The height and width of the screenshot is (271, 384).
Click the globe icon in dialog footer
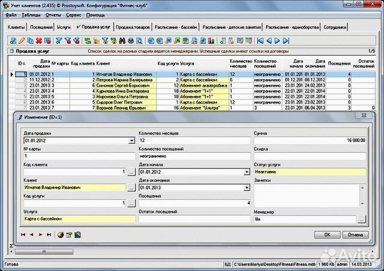click(x=61, y=234)
